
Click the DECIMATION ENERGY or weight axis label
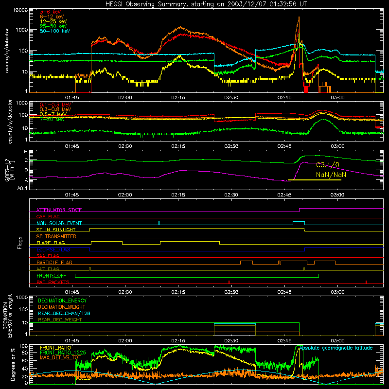click(7, 316)
